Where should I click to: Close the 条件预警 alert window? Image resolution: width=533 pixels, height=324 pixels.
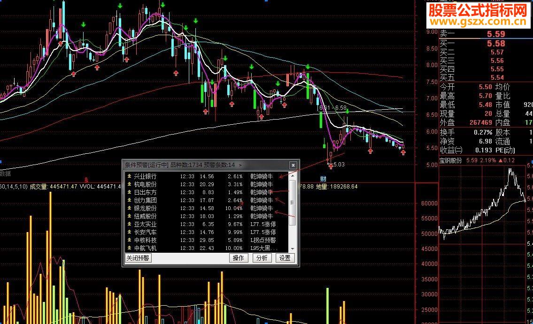pyautogui.click(x=293, y=165)
